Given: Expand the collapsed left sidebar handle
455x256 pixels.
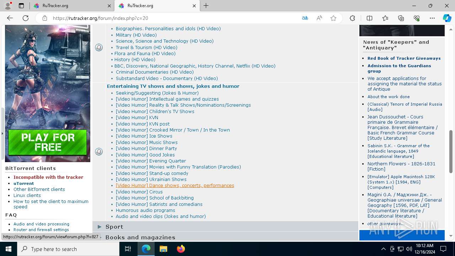Looking at the screenshot, I should click(2, 134).
